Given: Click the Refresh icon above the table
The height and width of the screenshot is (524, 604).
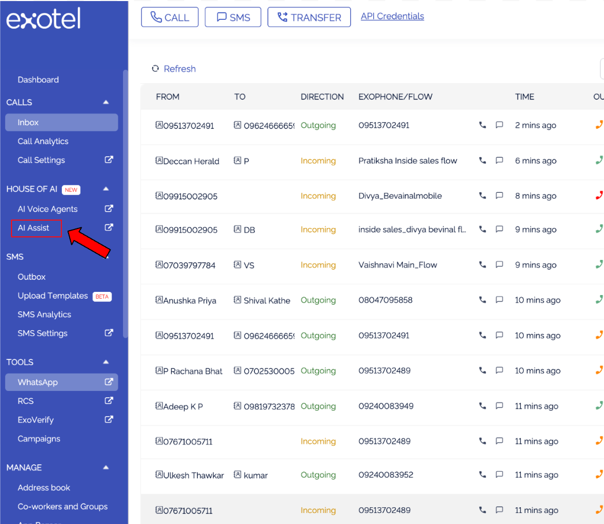Looking at the screenshot, I should [x=155, y=69].
